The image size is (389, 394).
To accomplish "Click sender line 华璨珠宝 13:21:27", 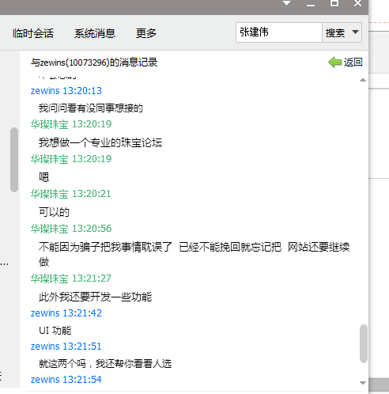I will (71, 278).
